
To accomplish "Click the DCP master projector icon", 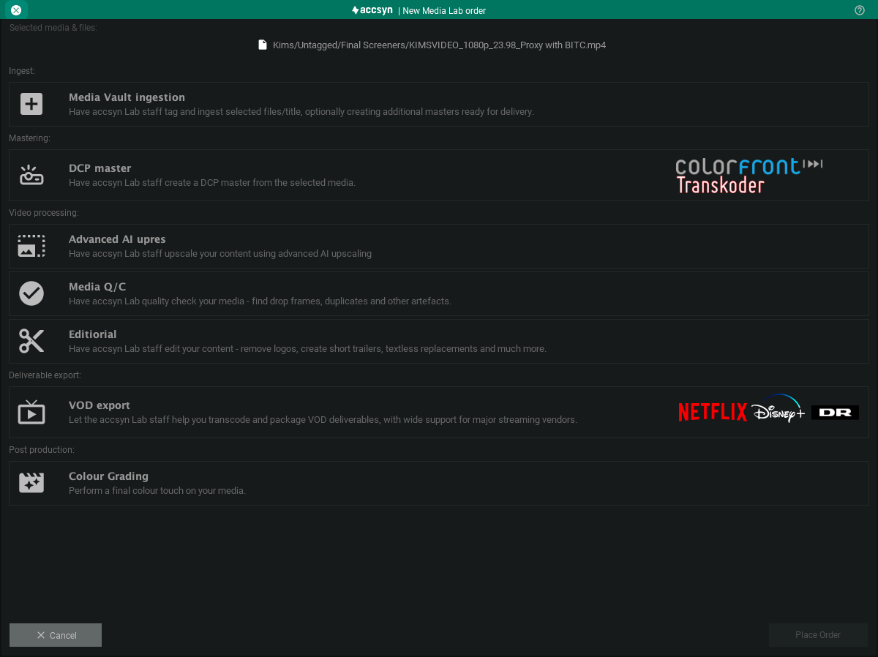I will tap(31, 175).
